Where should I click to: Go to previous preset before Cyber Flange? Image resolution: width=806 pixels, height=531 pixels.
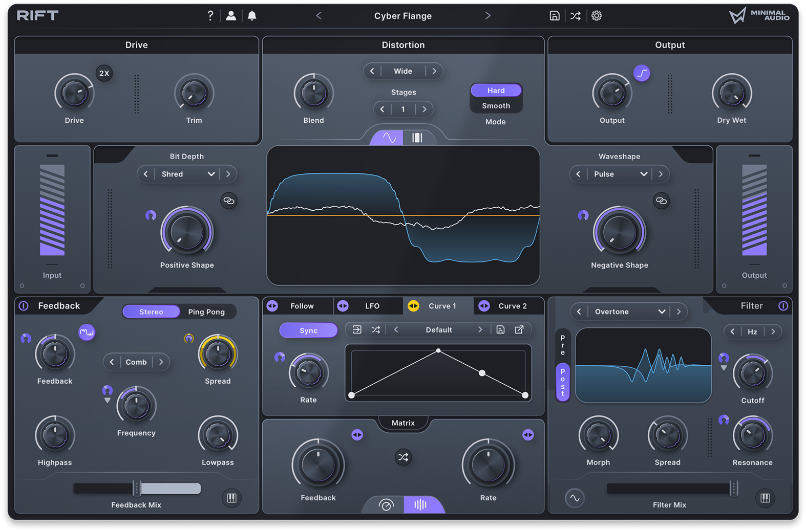coord(319,16)
